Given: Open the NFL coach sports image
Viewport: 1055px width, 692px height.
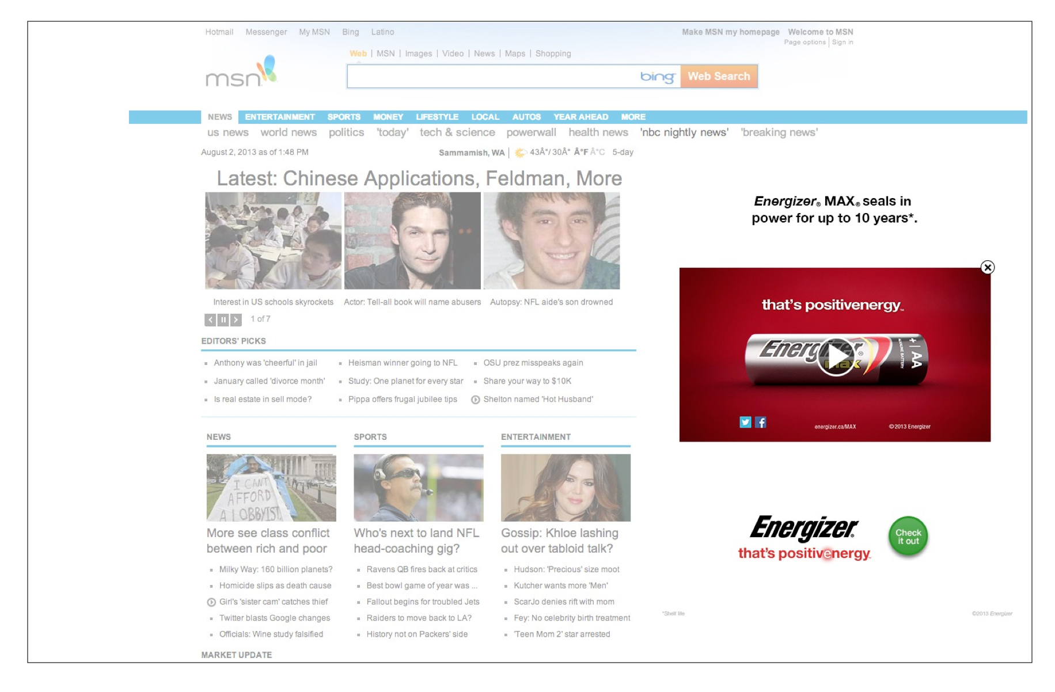Looking at the screenshot, I should 419,488.
